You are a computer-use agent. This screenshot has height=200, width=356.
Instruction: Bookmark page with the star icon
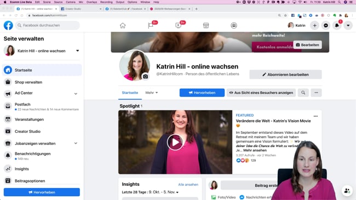pyautogui.click(x=285, y=15)
